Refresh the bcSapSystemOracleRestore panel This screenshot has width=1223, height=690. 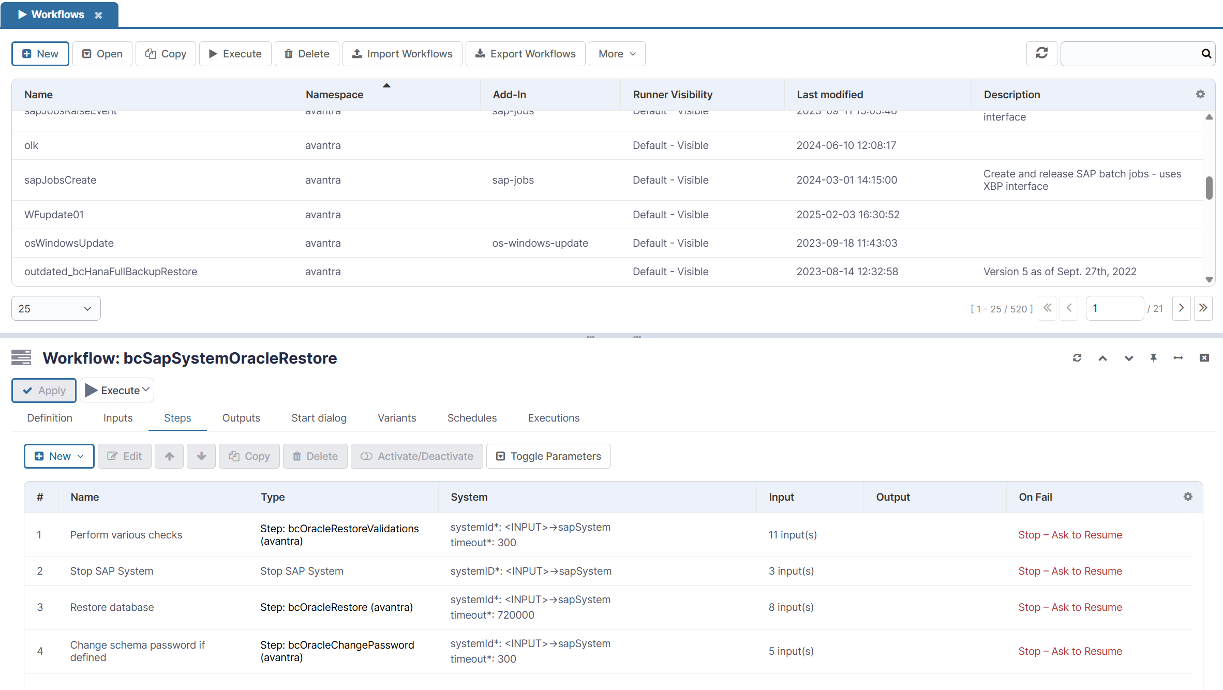click(1077, 357)
